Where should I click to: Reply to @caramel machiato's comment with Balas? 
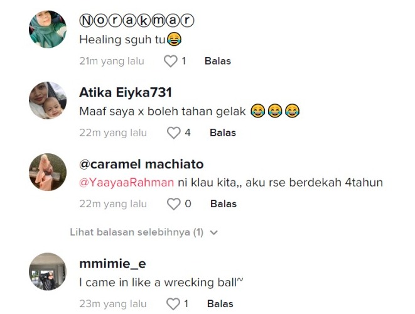click(x=224, y=204)
